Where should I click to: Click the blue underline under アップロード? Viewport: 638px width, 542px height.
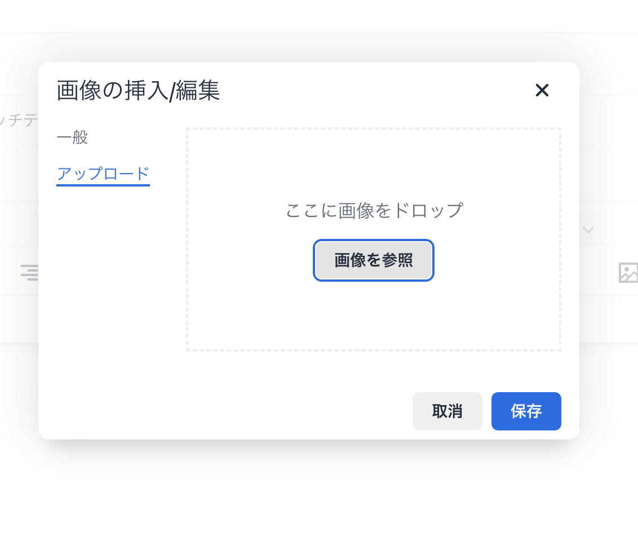[103, 184]
